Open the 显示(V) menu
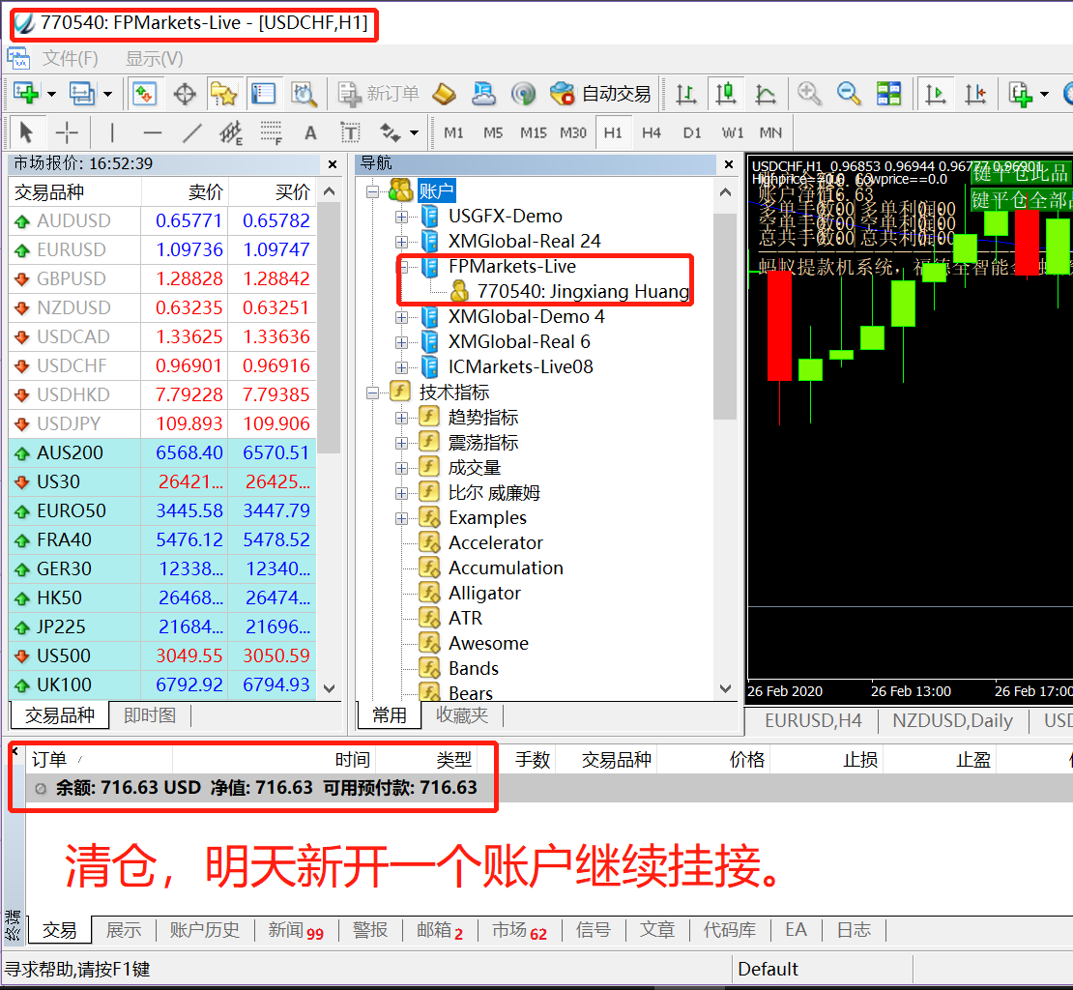The width and height of the screenshot is (1073, 990). pos(154,59)
